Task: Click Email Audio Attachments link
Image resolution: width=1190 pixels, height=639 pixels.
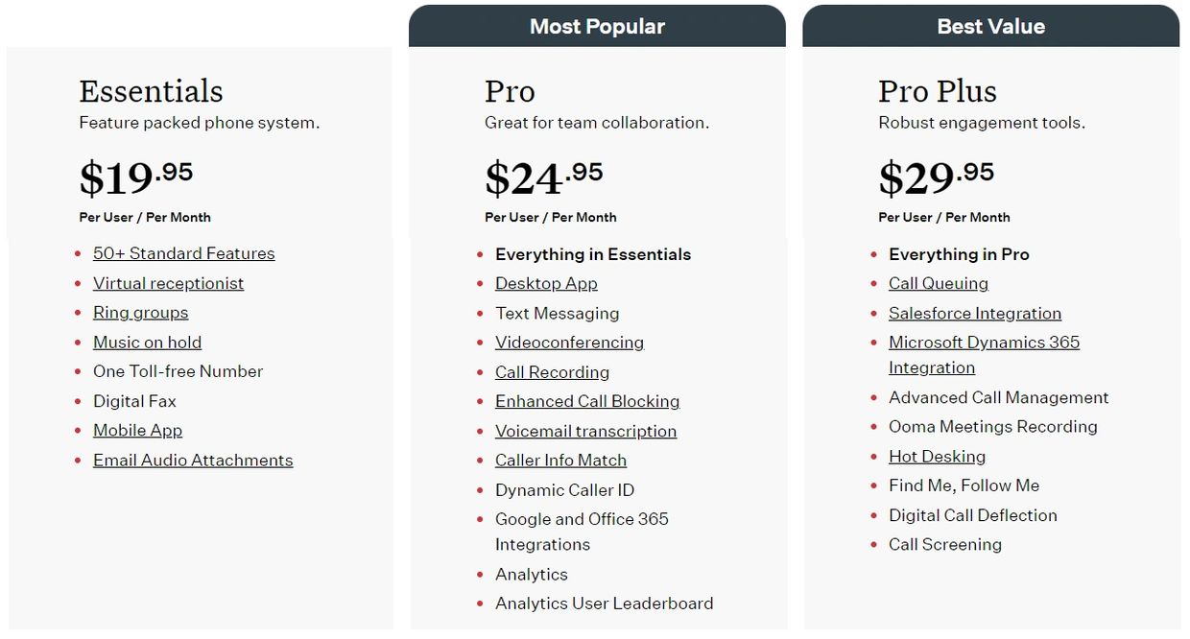Action: pyautogui.click(x=193, y=460)
